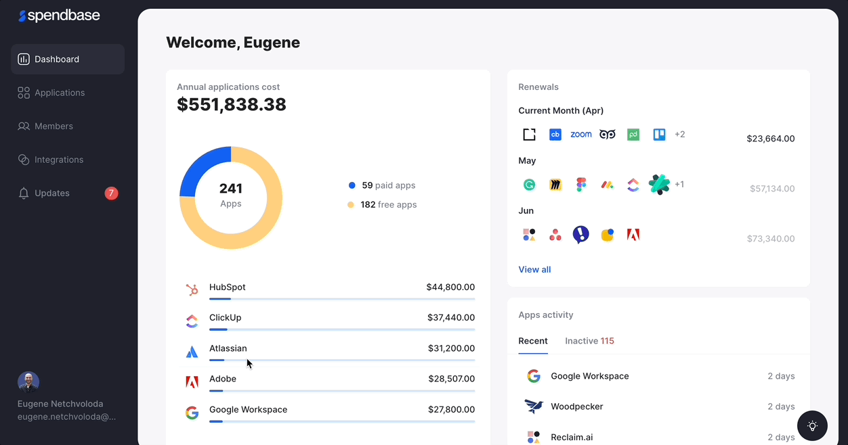Click the $27,800.00 Google Workspace amount
Viewport: 848px width, 445px height.
(x=452, y=410)
